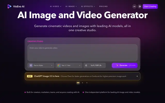Open the 16:9 | 720P | 8s settings
Screen dimensions: 165x103
click(x=94, y=65)
